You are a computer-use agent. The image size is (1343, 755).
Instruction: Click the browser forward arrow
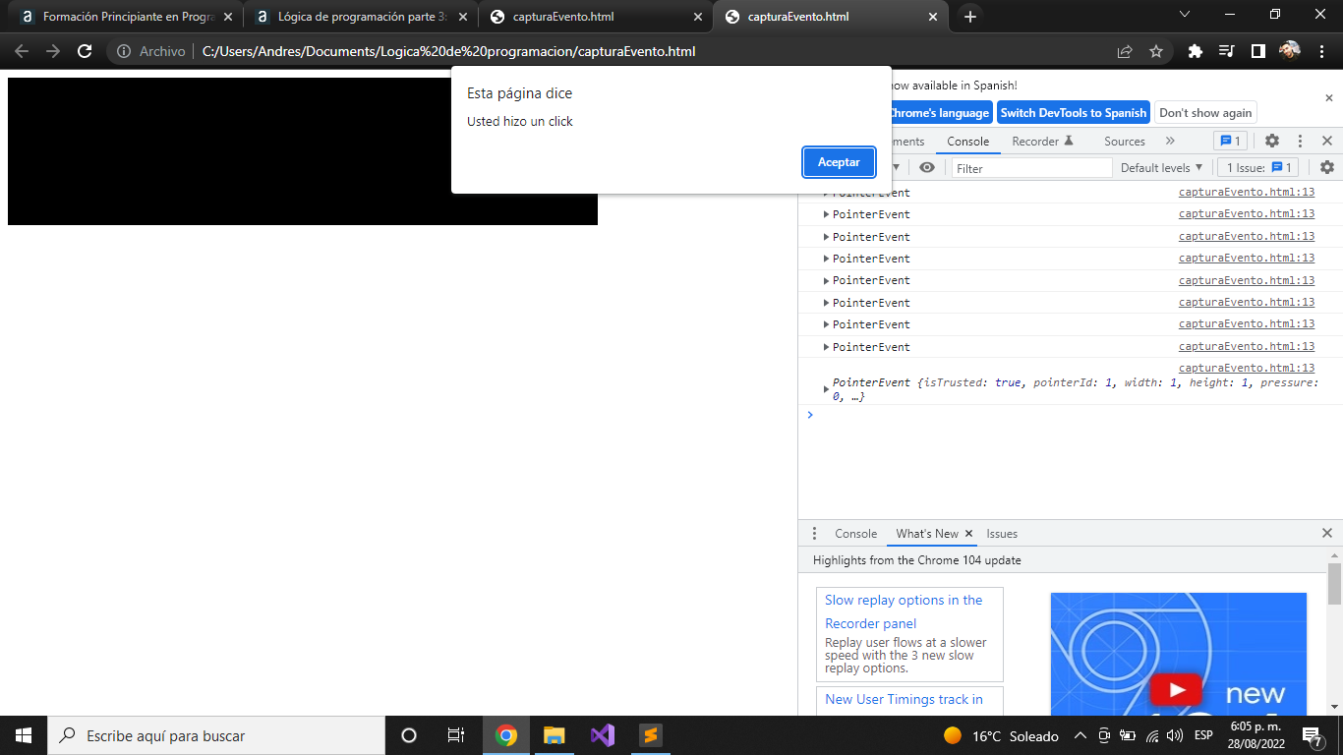click(x=53, y=51)
